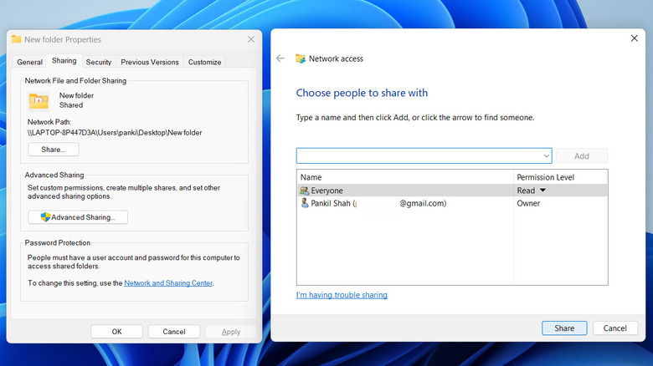Click the Everyone group user icon
Screen dimensions: 653x366
(304, 191)
